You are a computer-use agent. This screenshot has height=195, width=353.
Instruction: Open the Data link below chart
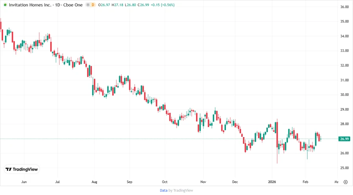(164, 191)
